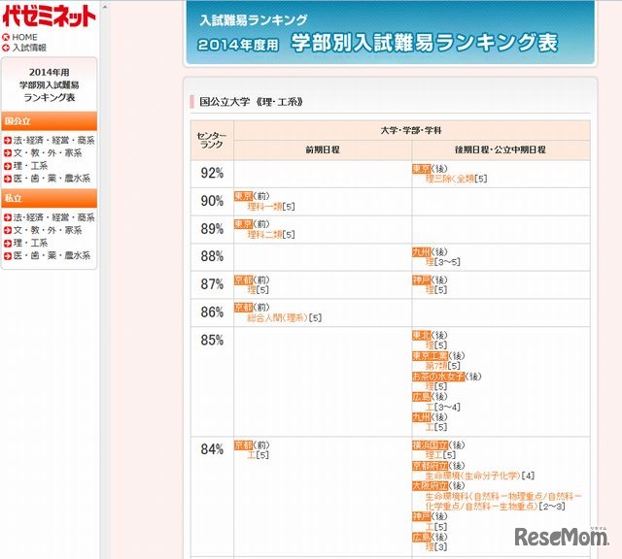Click the red arrow icon beside 入試情報
622x559 pixels.
pos(6,48)
